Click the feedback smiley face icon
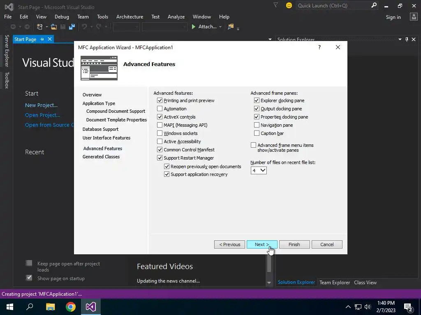421x315 pixels. pos(289,5)
